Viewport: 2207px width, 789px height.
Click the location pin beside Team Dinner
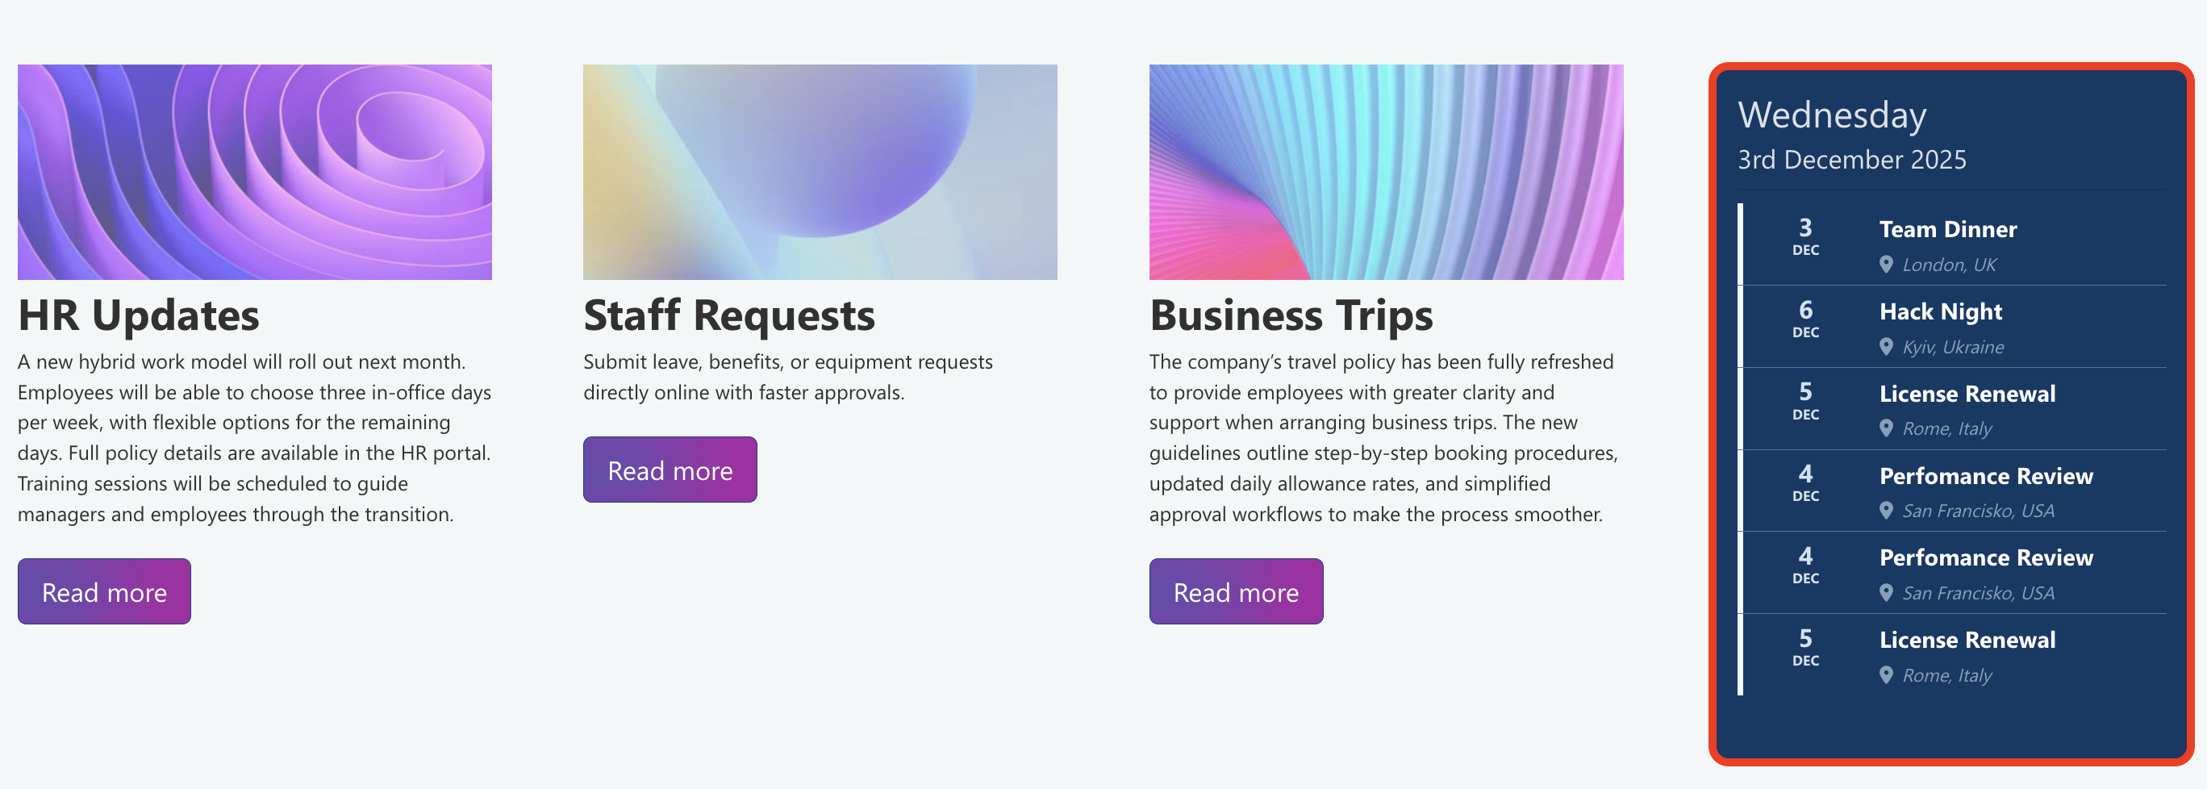[x=1885, y=265]
